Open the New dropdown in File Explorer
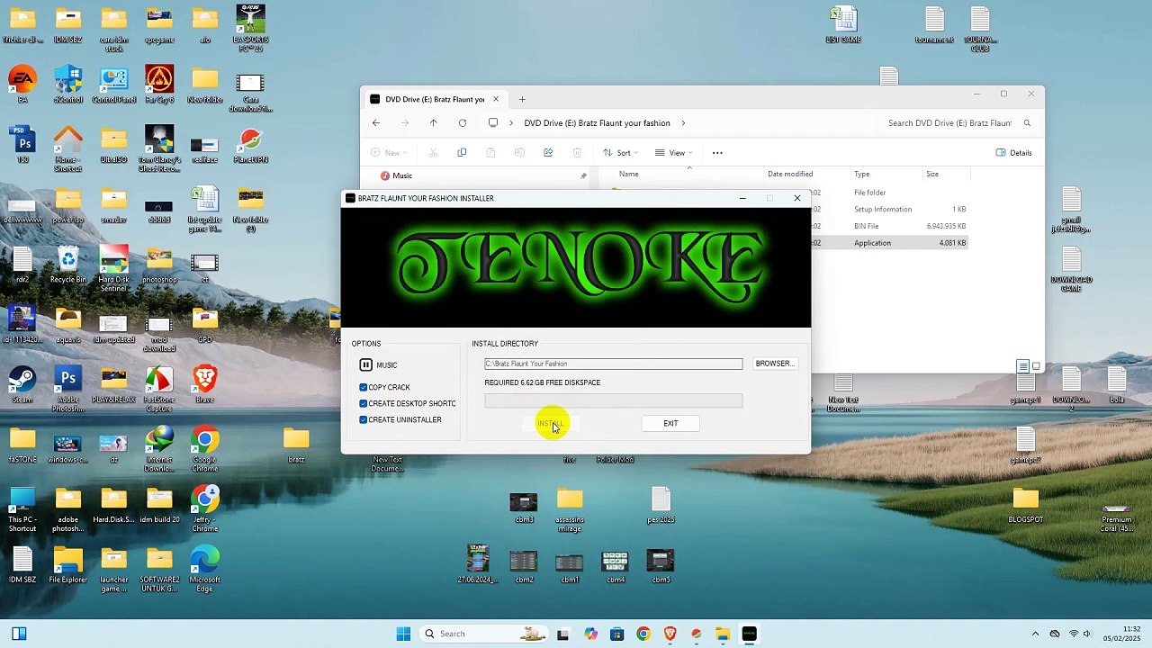Screen dimensions: 1152x648 (x=390, y=153)
